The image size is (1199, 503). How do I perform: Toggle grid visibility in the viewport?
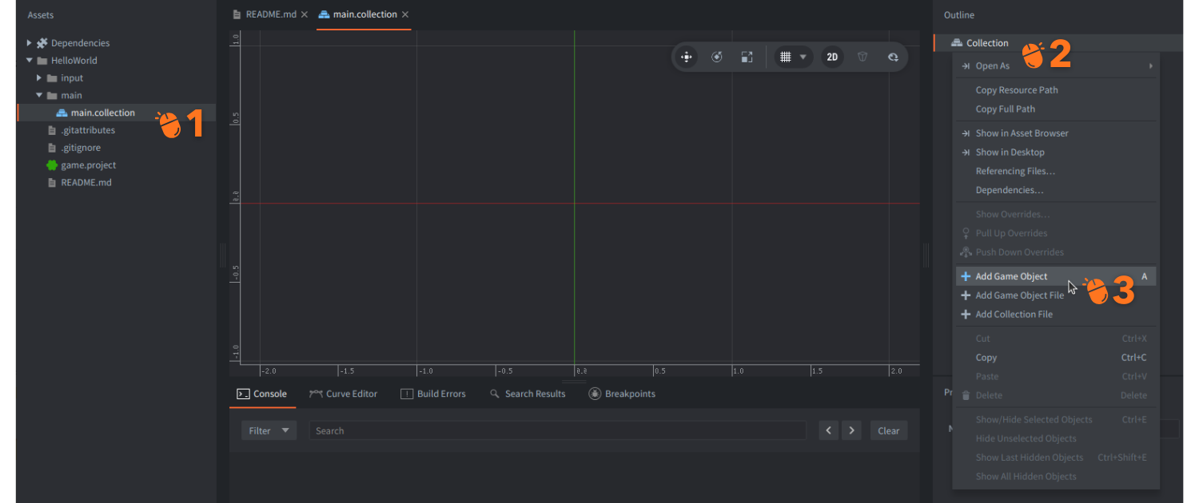pos(786,57)
